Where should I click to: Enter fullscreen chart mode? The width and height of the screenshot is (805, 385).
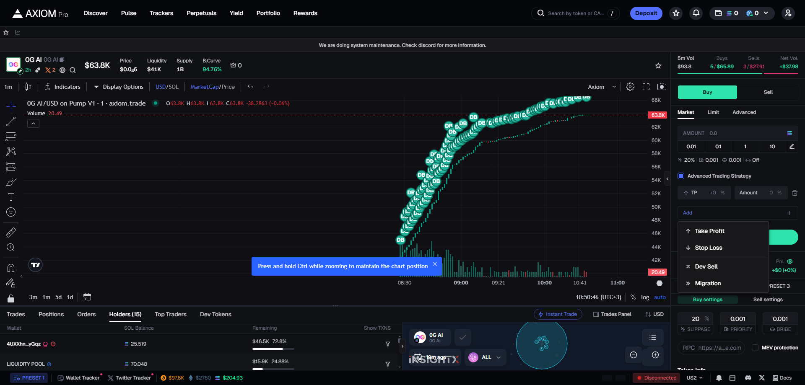(x=646, y=87)
